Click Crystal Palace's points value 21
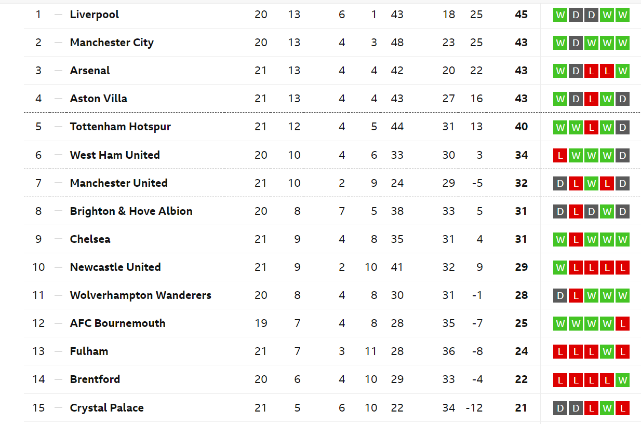 [x=522, y=408]
